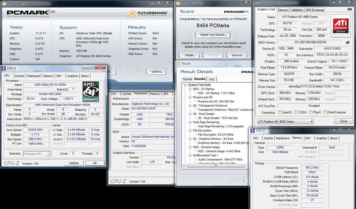Image resolution: width=356 pixels, height=209 pixels.
Task: Click the Audio Compression: 1944.077 KB/s result
Action: pyautogui.click(x=220, y=159)
